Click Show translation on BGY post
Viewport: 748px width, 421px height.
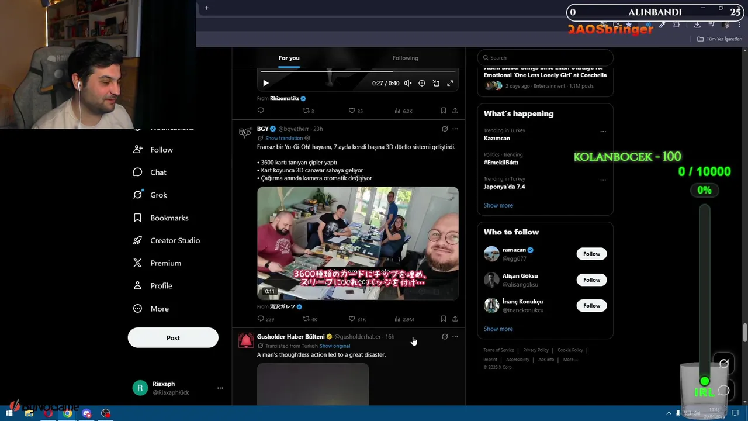pos(284,138)
